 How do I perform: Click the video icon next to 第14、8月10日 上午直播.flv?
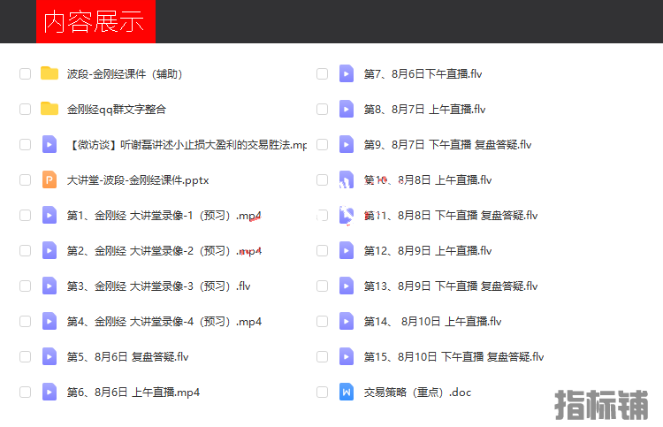click(x=347, y=322)
